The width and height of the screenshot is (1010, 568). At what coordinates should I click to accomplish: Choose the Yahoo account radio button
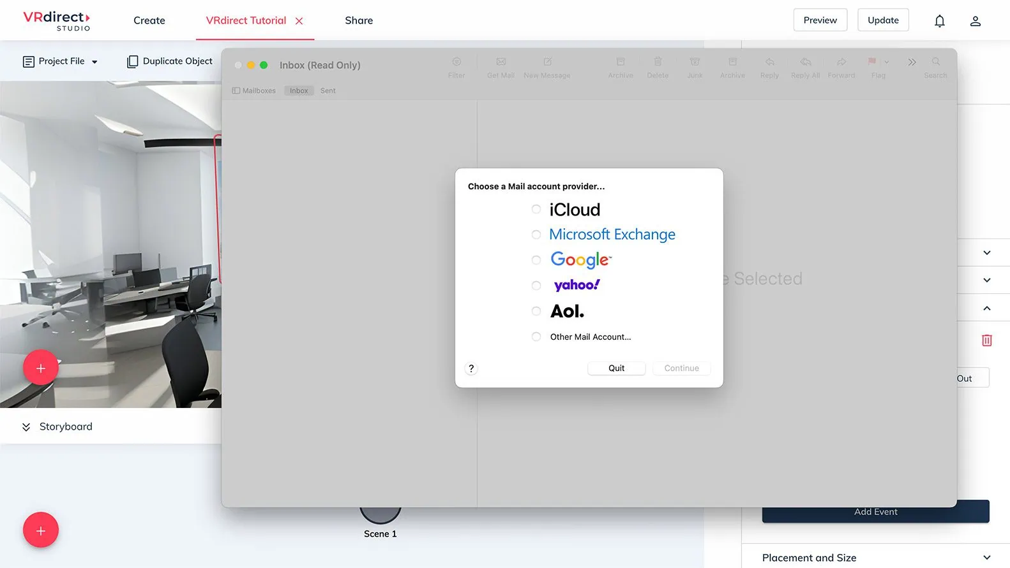(536, 286)
